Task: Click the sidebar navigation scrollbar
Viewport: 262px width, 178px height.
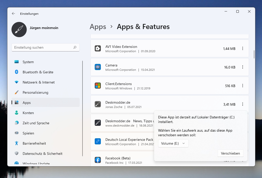Action: tap(82, 108)
